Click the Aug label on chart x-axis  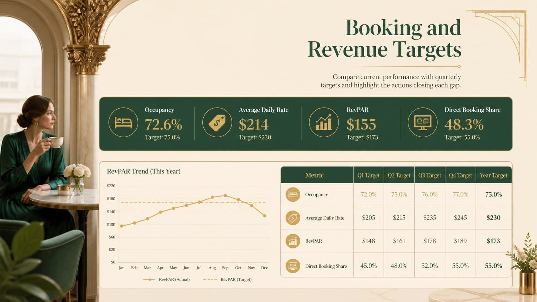click(x=212, y=268)
